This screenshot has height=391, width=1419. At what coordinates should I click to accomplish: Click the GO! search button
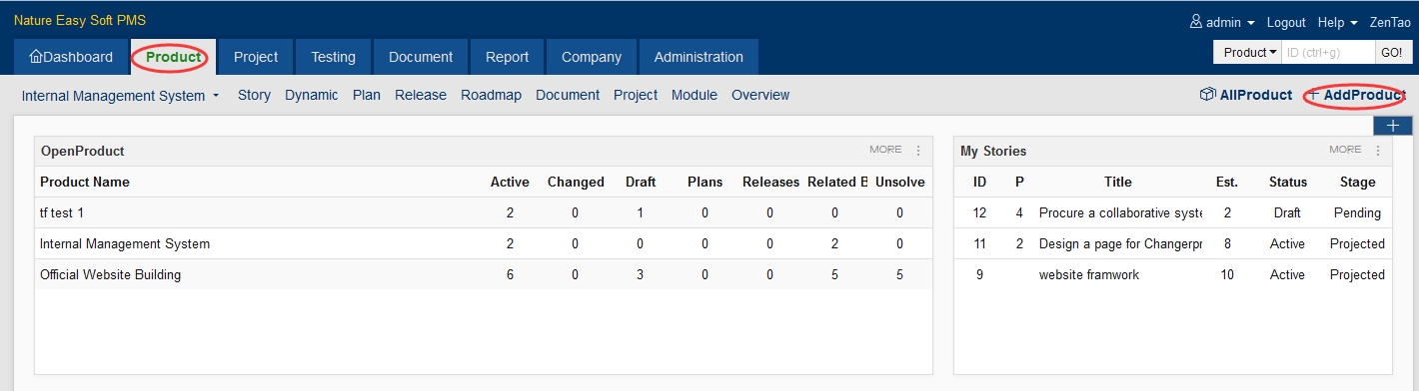[x=1391, y=52]
